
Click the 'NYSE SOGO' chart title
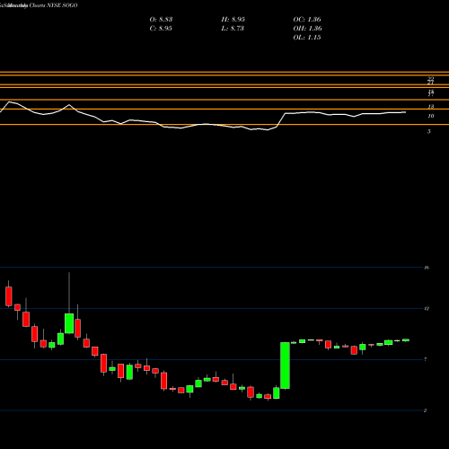62,5
